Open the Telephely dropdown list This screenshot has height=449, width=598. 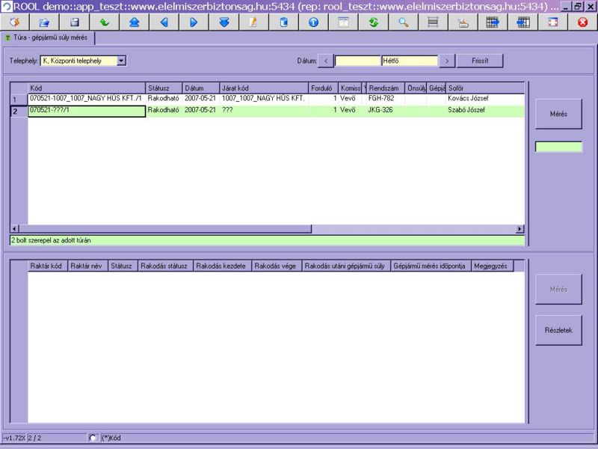coord(122,61)
